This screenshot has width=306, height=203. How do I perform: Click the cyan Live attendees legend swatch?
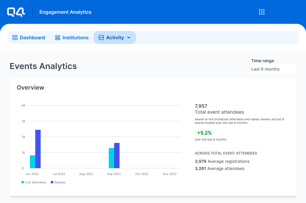(x=23, y=182)
